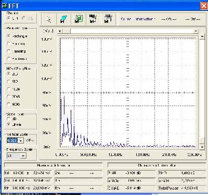Open the Frequency Scale dropdown arrow
The height and width of the screenshot is (195, 208).
point(23,156)
